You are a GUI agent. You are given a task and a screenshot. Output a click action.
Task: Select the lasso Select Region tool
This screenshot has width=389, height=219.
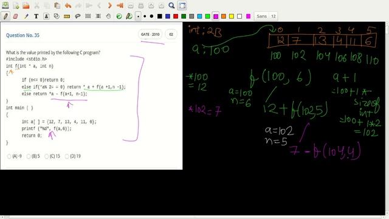pos(78,16)
